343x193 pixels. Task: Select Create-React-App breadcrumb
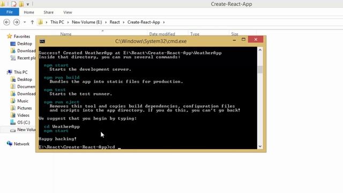tap(144, 22)
